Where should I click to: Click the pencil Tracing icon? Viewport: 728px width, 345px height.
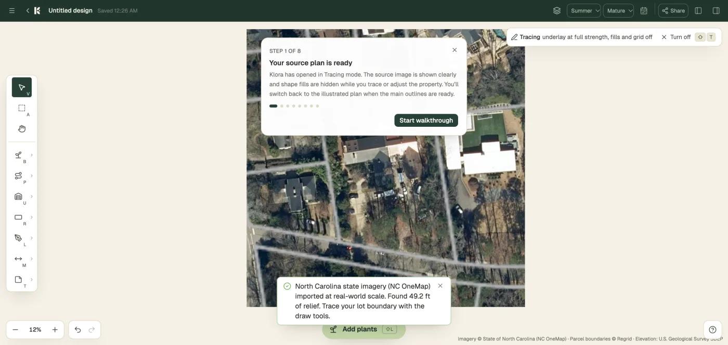point(514,37)
